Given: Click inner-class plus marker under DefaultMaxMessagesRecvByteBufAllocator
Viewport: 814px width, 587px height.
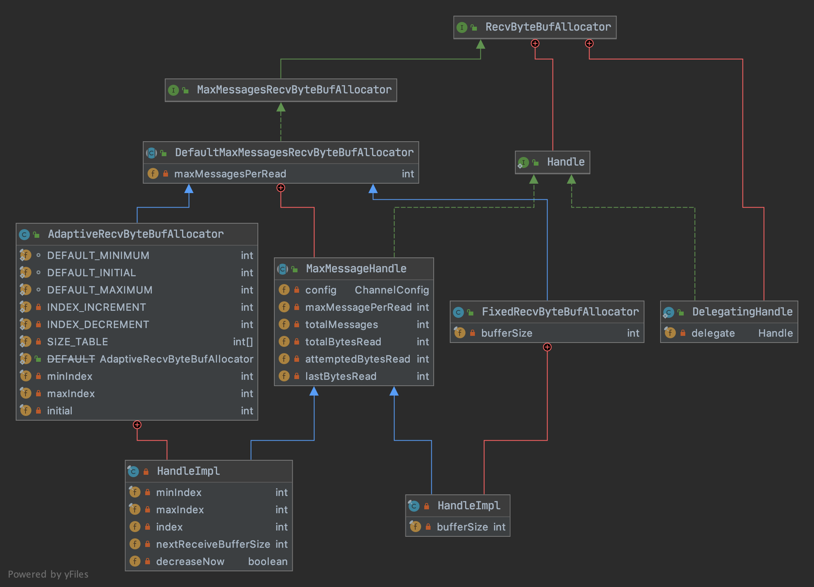Looking at the screenshot, I should 281,188.
